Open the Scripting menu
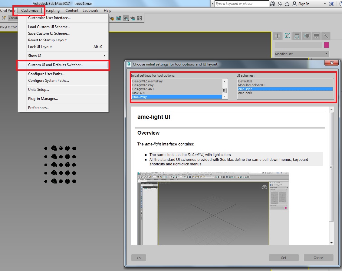Viewport: 342px width, 271px height. coord(53,10)
